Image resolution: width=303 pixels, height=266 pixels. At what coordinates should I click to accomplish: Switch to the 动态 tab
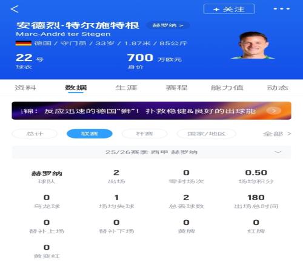[x=278, y=88]
